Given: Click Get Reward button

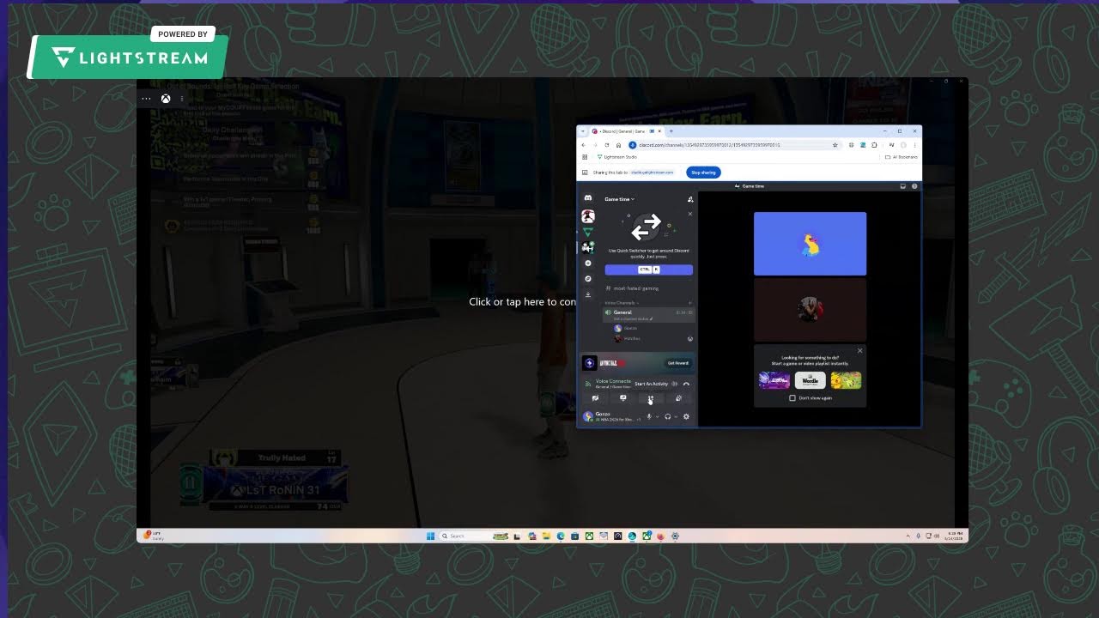Looking at the screenshot, I should pos(677,363).
